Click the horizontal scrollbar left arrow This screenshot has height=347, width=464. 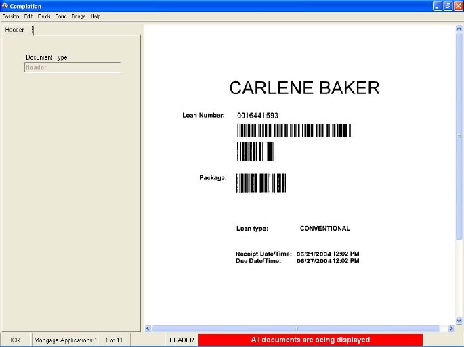click(x=148, y=329)
